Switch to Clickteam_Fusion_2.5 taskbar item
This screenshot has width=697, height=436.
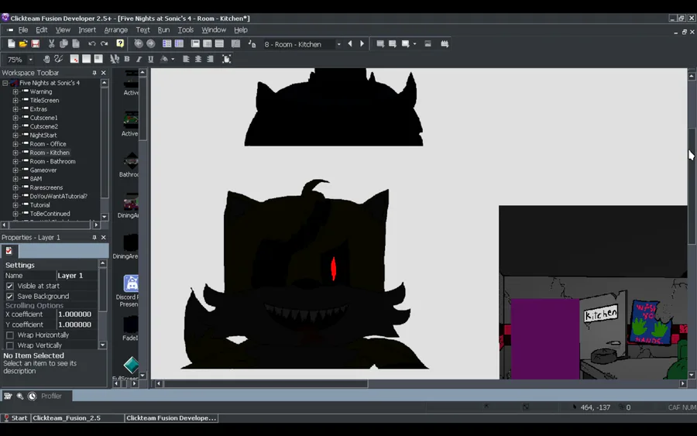[67, 417]
